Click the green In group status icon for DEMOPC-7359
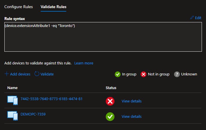Screen dimensions: 206x130 pos(110,116)
